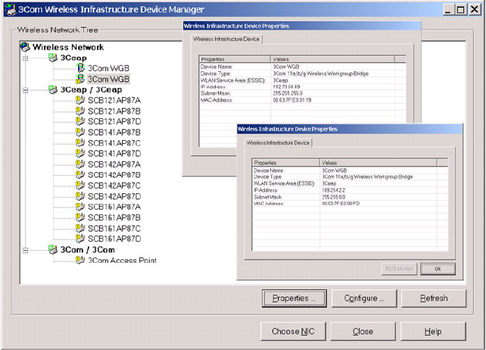The height and width of the screenshot is (350, 486).
Task: Click the Configure button
Action: tap(364, 298)
